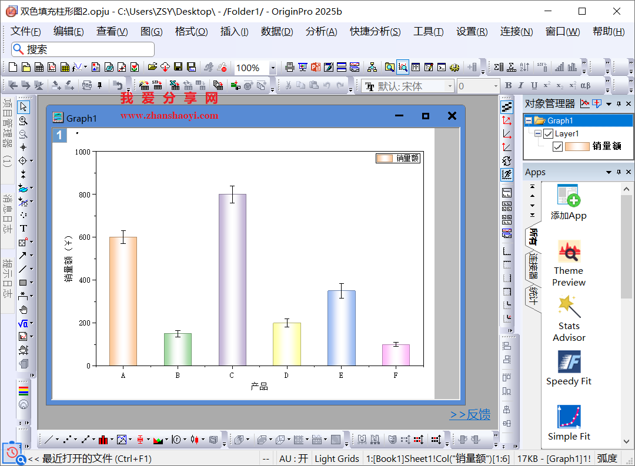Open the 格式(O) menu
Screen dimensions: 635x466
191,32
